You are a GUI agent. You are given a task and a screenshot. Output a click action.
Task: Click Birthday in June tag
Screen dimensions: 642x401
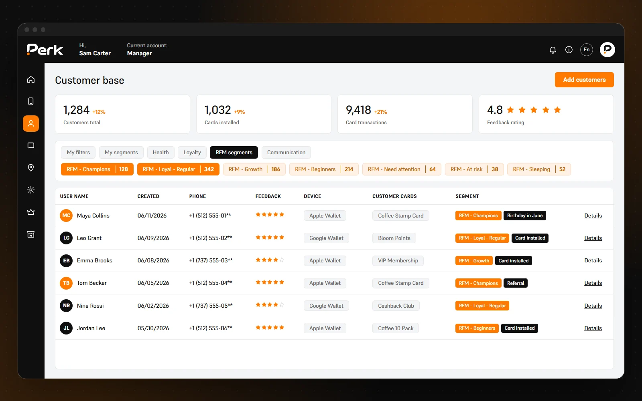pyautogui.click(x=525, y=216)
